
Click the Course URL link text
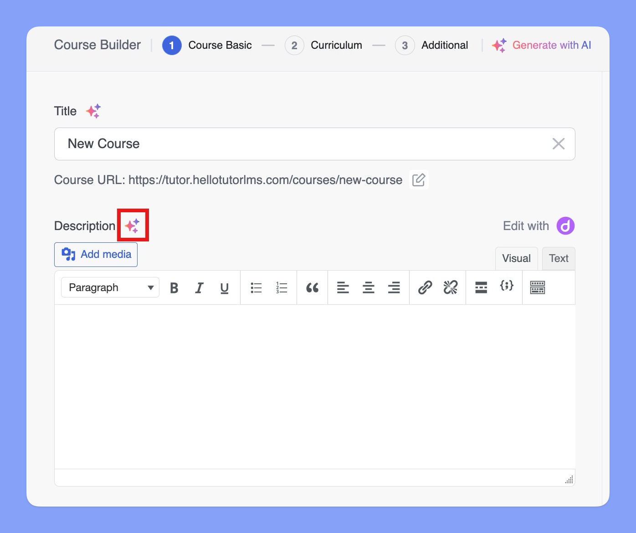click(265, 180)
